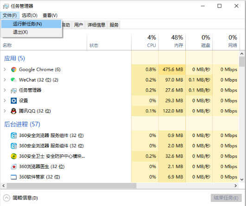Click the 32.6 MB memory value
This screenshot has height=206, width=246.
[x=174, y=156]
